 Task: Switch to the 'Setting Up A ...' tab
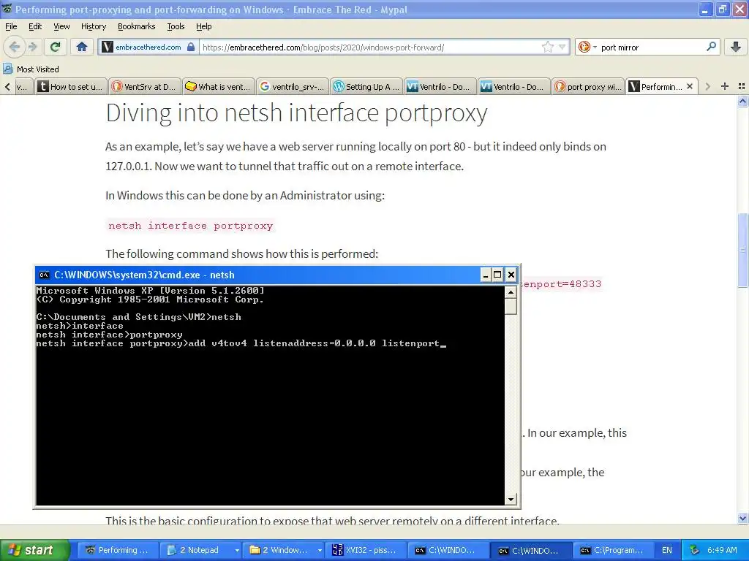point(367,86)
